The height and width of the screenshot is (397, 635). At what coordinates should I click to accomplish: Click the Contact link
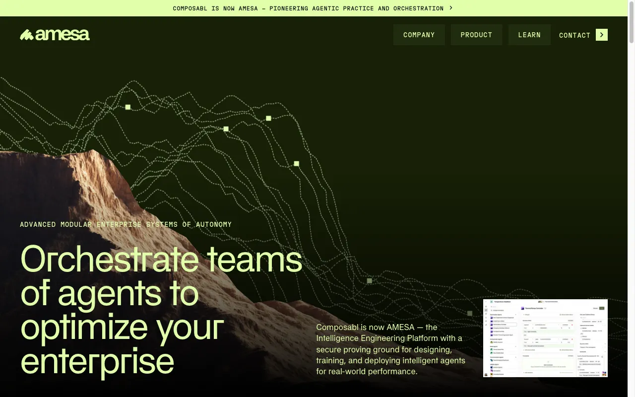click(x=574, y=35)
